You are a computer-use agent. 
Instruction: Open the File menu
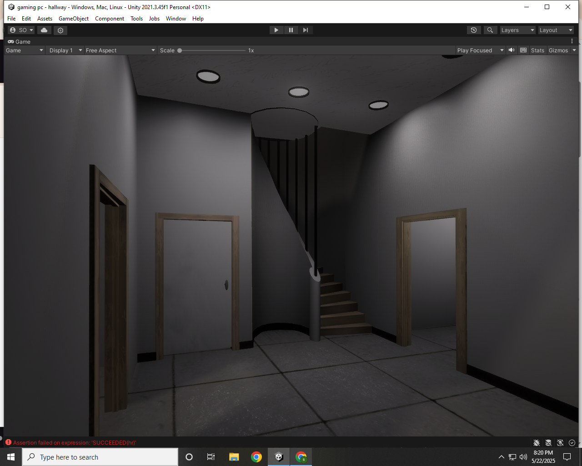click(11, 19)
